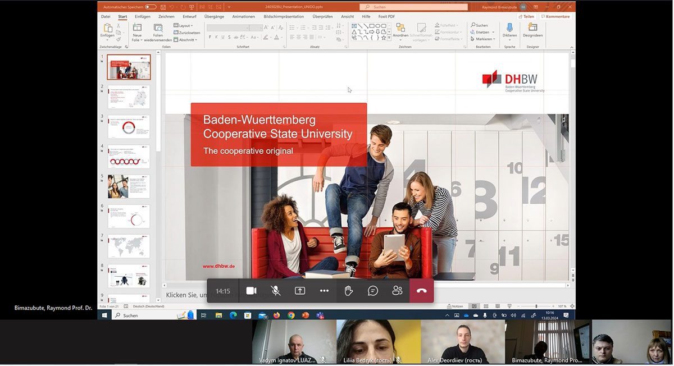Open the Windows Start menu
The height and width of the screenshot is (366, 674).
pyautogui.click(x=104, y=315)
